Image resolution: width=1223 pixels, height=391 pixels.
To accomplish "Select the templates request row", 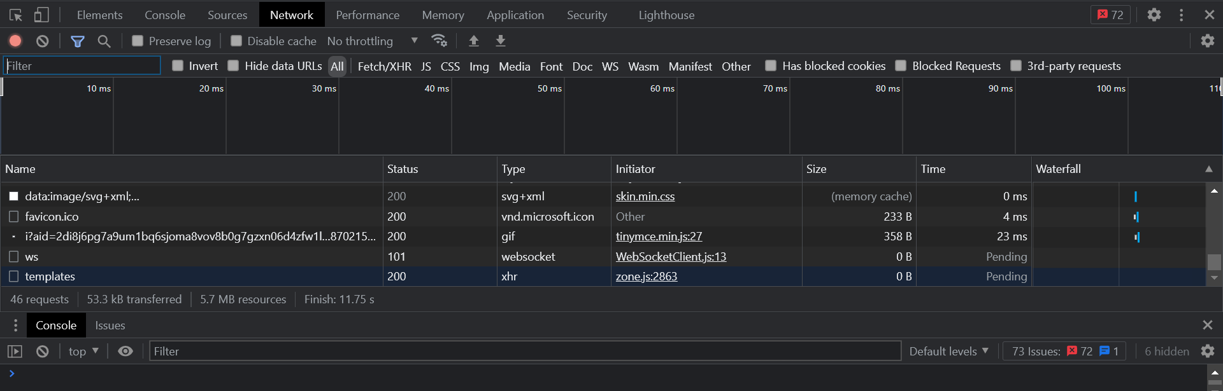I will click(x=603, y=277).
